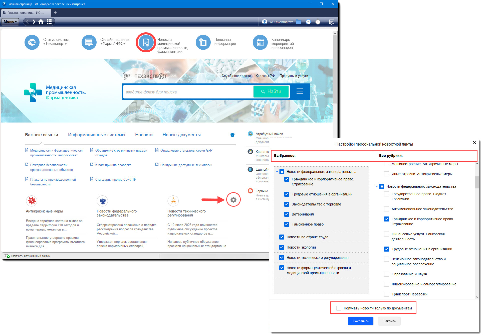Uncheck Ветеринария in Выбранное list
The image size is (483, 336).
tap(287, 214)
